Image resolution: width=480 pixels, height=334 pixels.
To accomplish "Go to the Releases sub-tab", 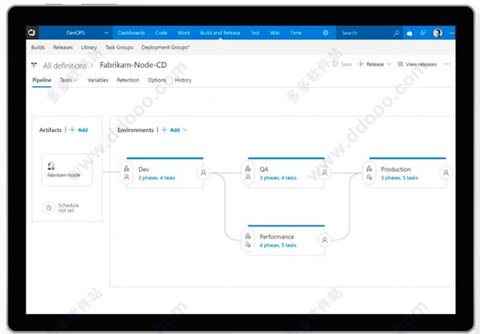I will point(63,47).
